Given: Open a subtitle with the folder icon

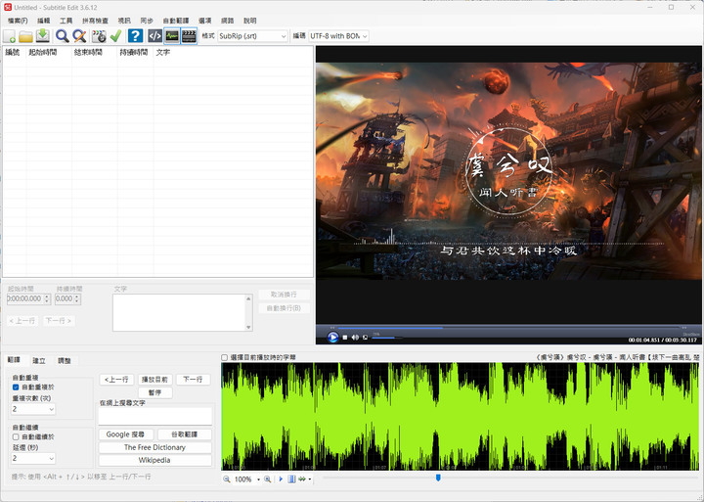Looking at the screenshot, I should pos(25,36).
